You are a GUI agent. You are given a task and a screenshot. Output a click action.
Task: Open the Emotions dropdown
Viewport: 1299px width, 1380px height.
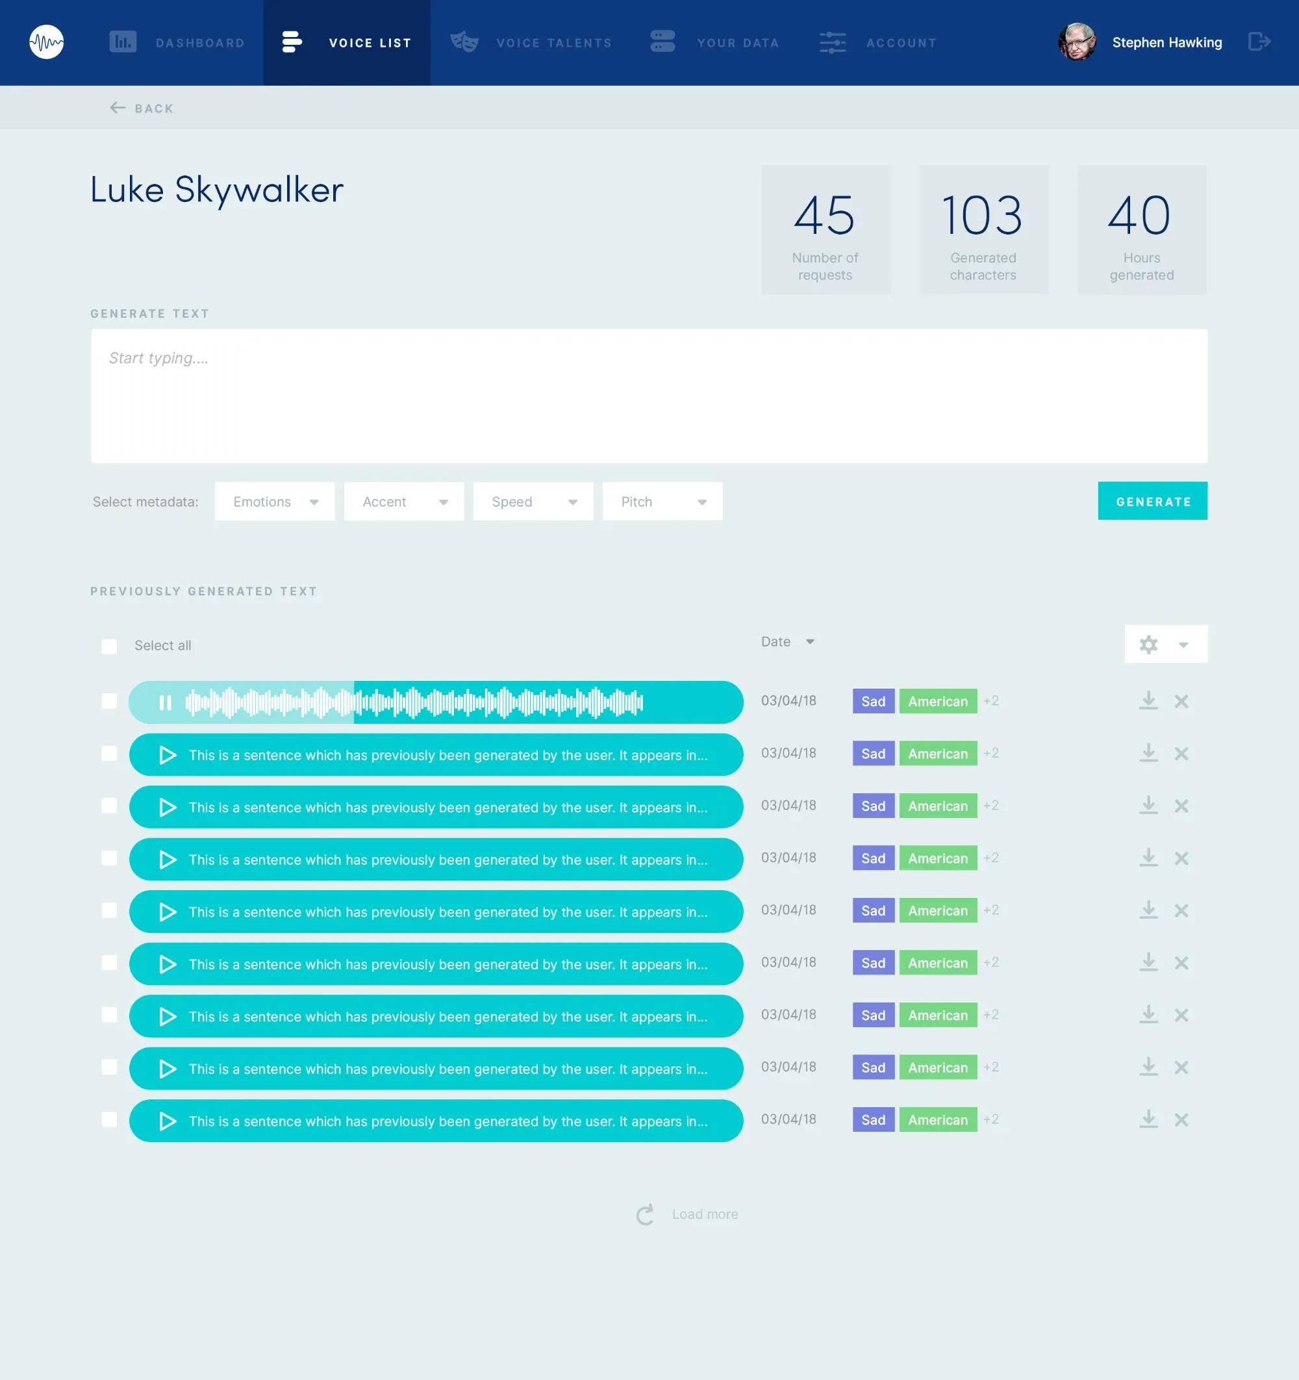pos(275,501)
